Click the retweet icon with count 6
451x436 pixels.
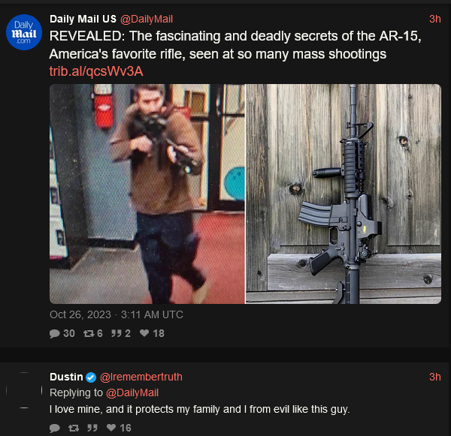(89, 333)
